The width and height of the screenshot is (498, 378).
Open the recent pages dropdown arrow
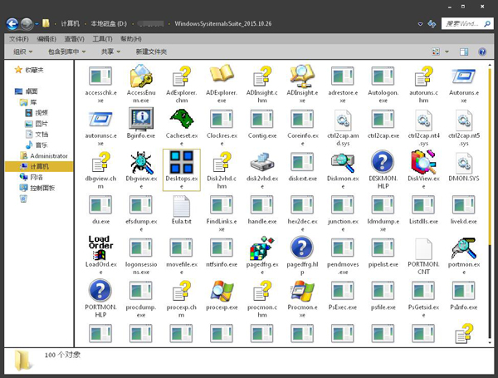[x=37, y=24]
